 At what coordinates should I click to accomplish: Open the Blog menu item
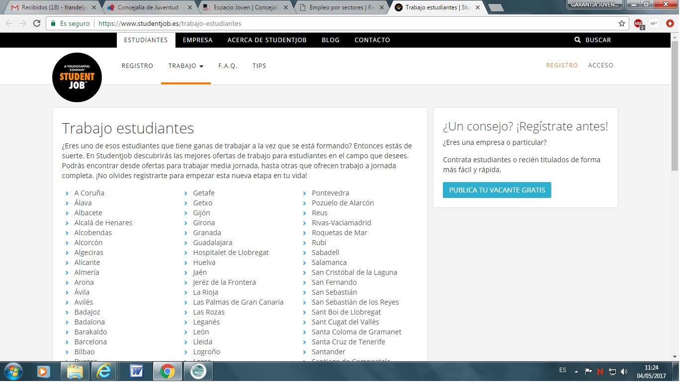point(330,40)
